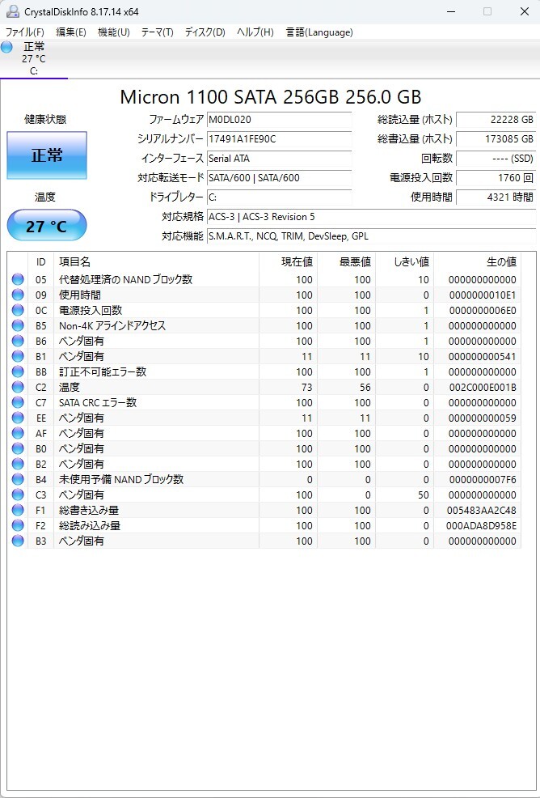This screenshot has width=540, height=798.
Task: Click the serial number field 17491A1FE90C
Action: coord(279,139)
